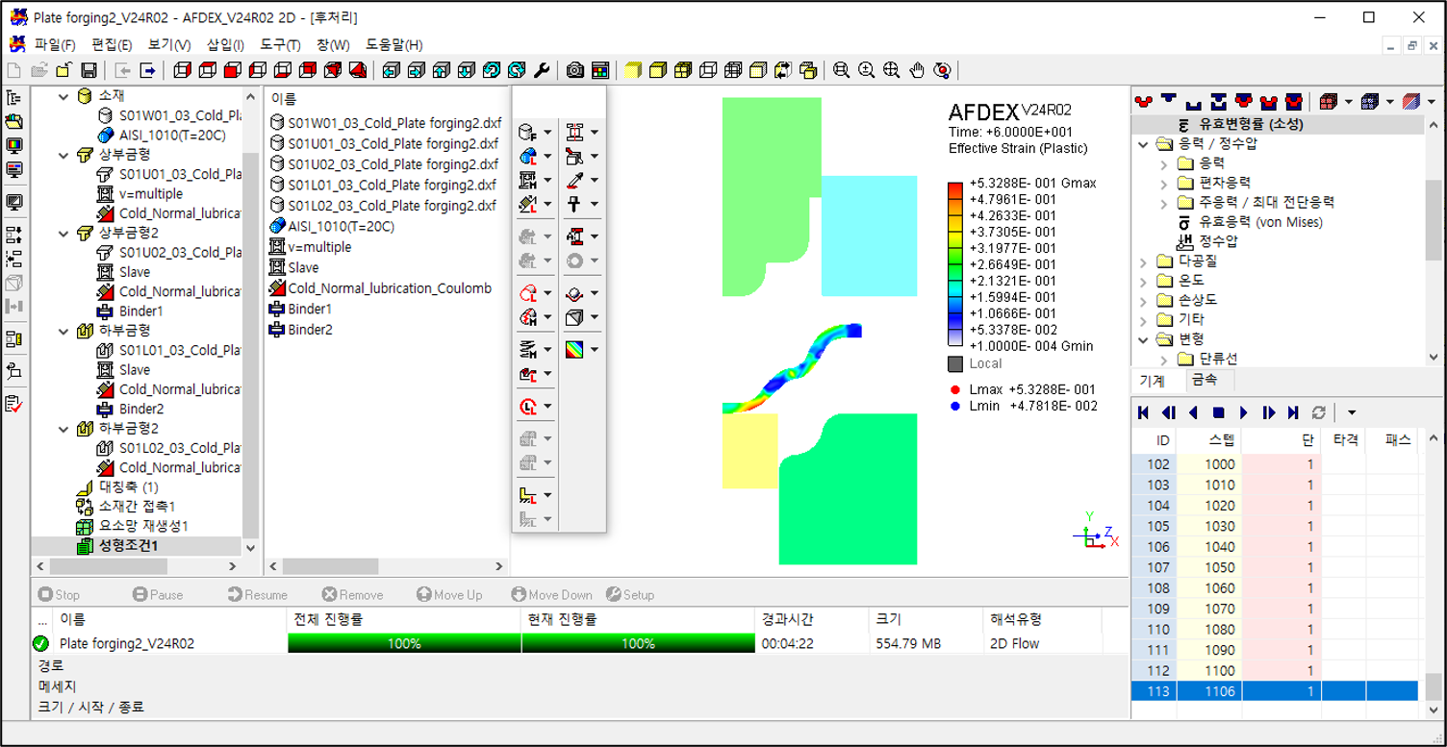Click the color palette grid icon
Screen dimensions: 1447x747
point(600,70)
